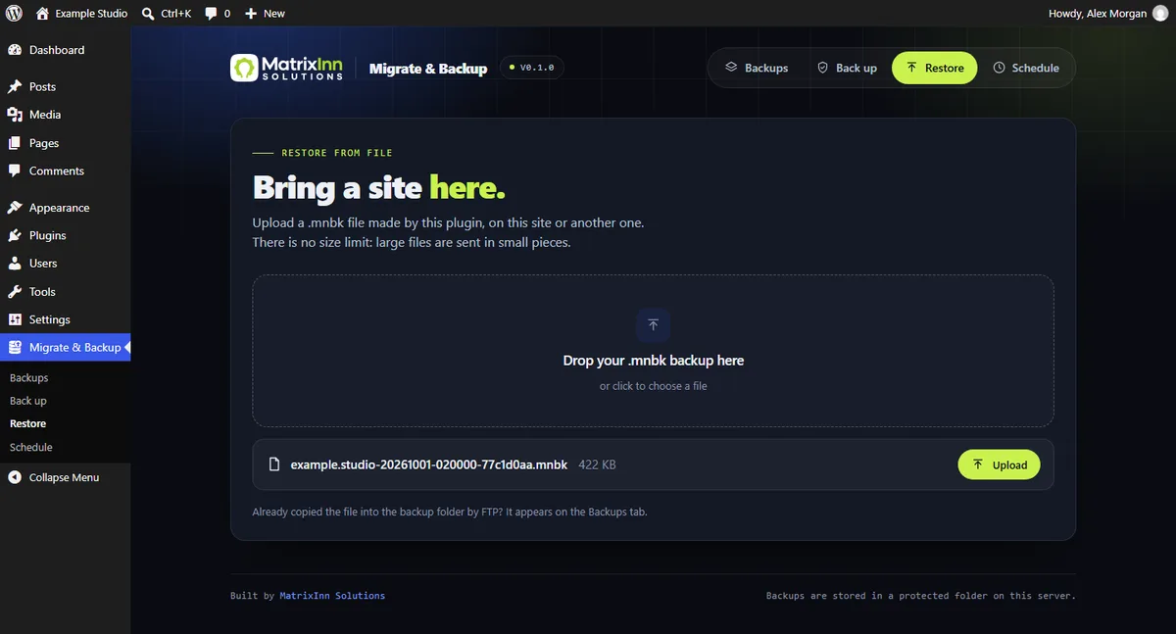The width and height of the screenshot is (1176, 634).
Task: Click the Comments speech bubble icon in sidebar
Action: click(15, 171)
